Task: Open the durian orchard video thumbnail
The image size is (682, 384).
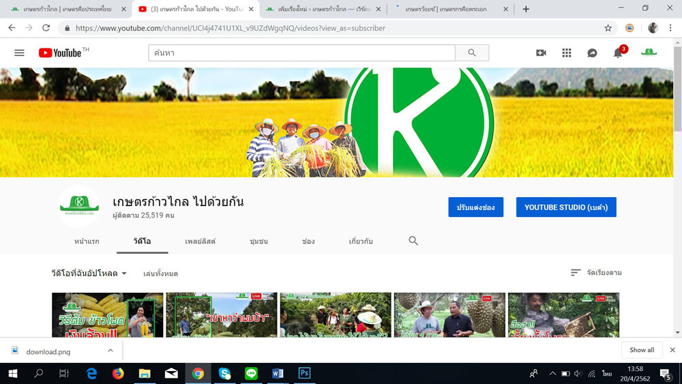Action: point(449,315)
